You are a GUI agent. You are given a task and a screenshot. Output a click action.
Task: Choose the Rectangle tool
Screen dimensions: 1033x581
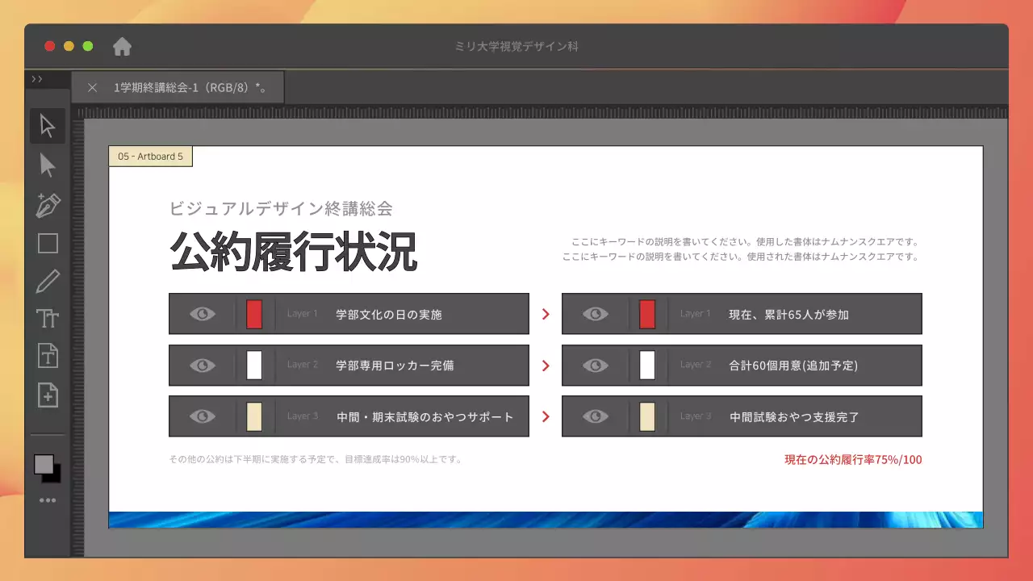pos(48,242)
